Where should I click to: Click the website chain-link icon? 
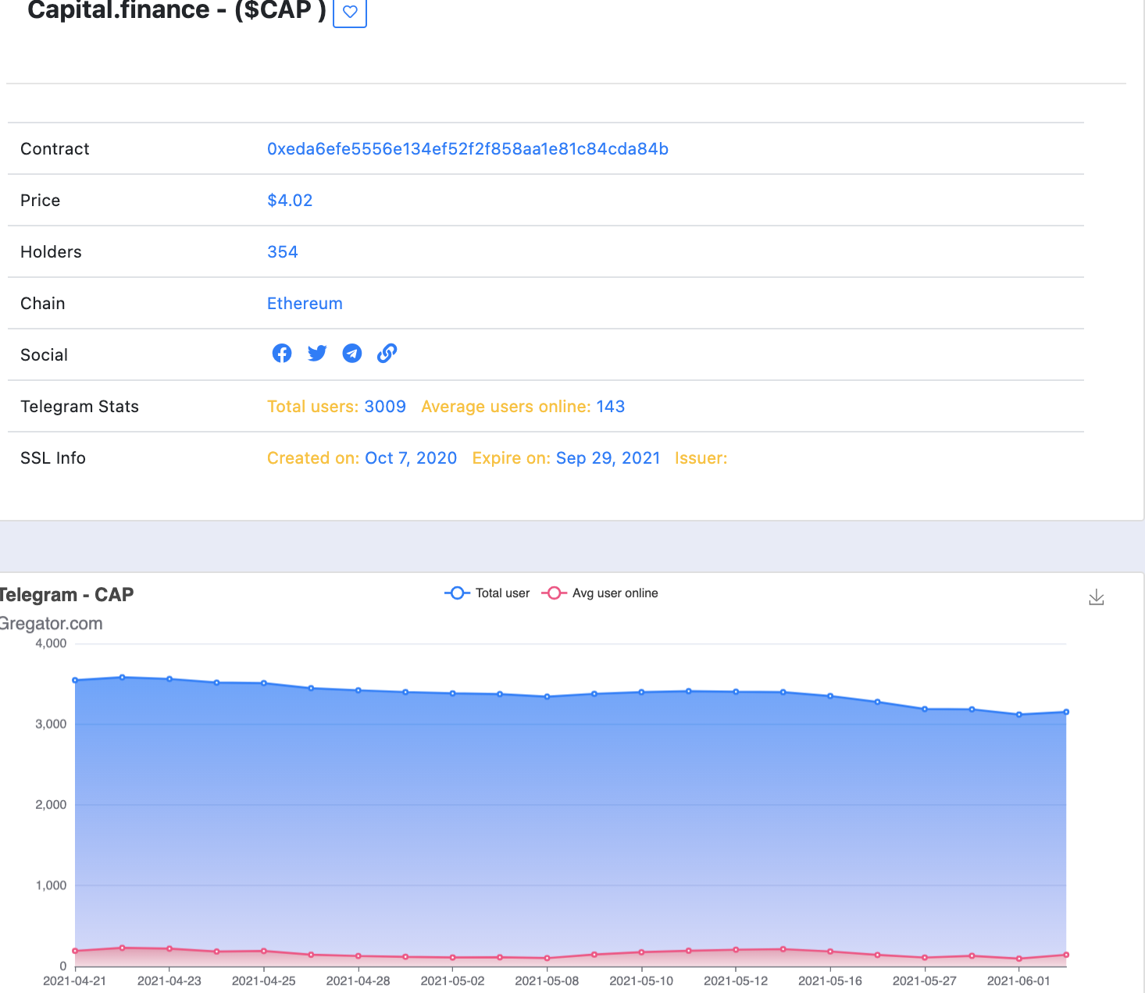pos(387,354)
